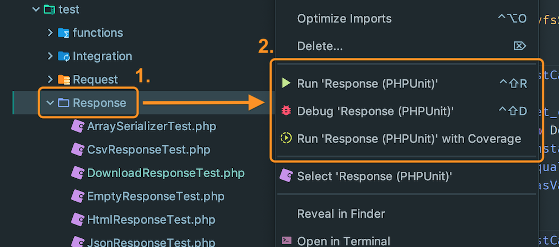The image size is (559, 247).
Task: Click the Run with Coverage icon
Action: click(286, 138)
